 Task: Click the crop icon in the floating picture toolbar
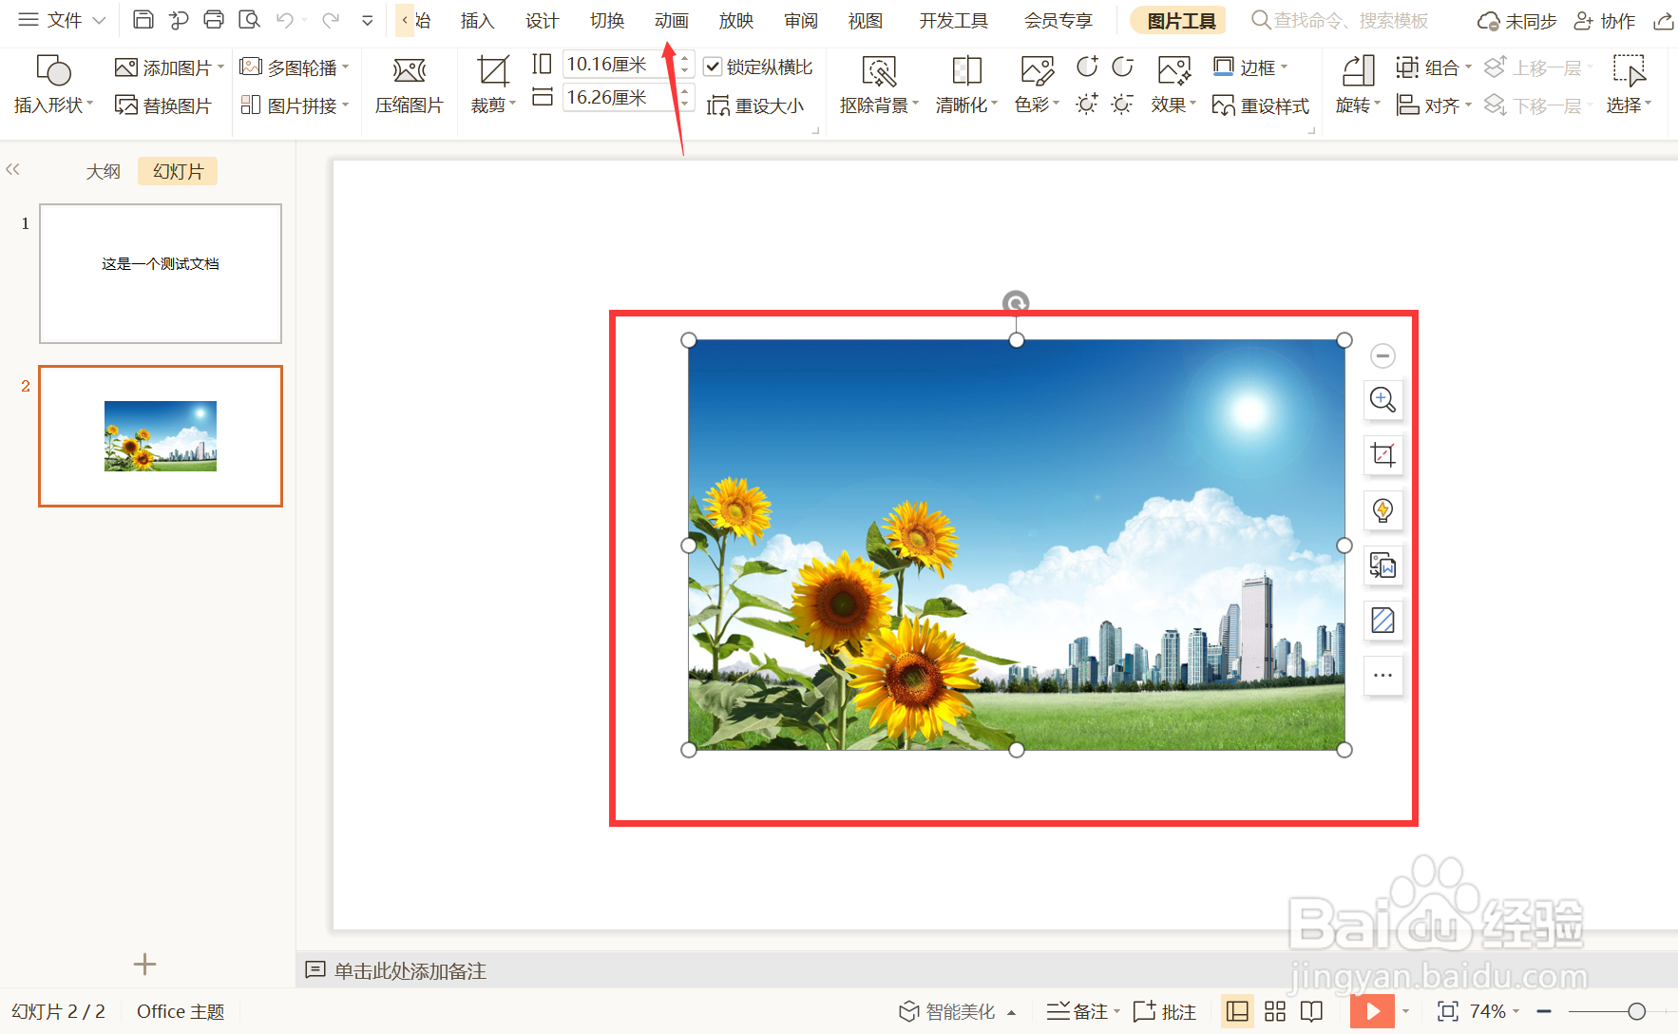point(1382,454)
